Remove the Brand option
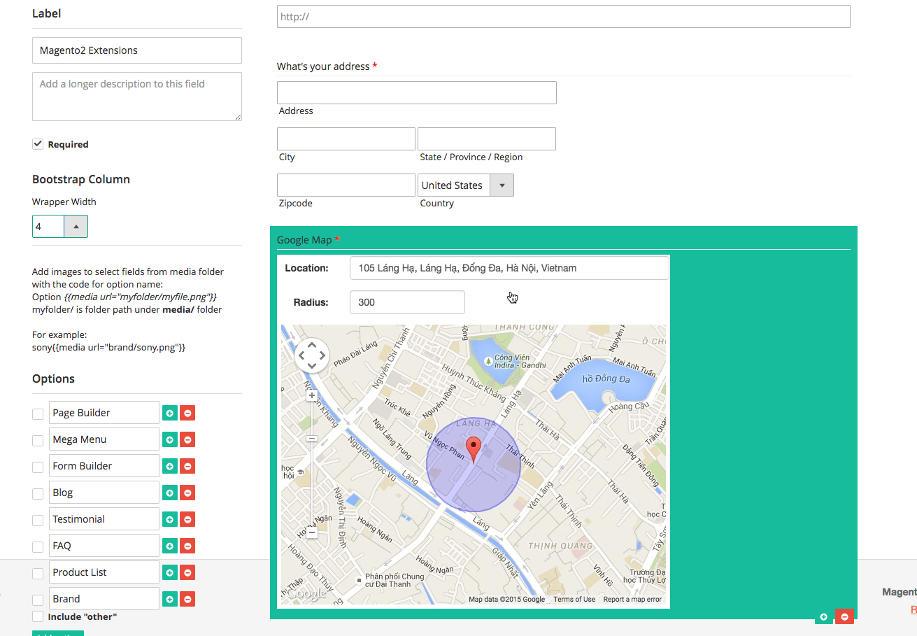Screen dimensions: 917x636 tap(187, 599)
